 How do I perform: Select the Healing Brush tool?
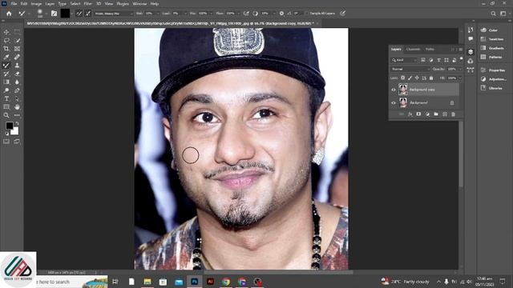[x=17, y=57]
